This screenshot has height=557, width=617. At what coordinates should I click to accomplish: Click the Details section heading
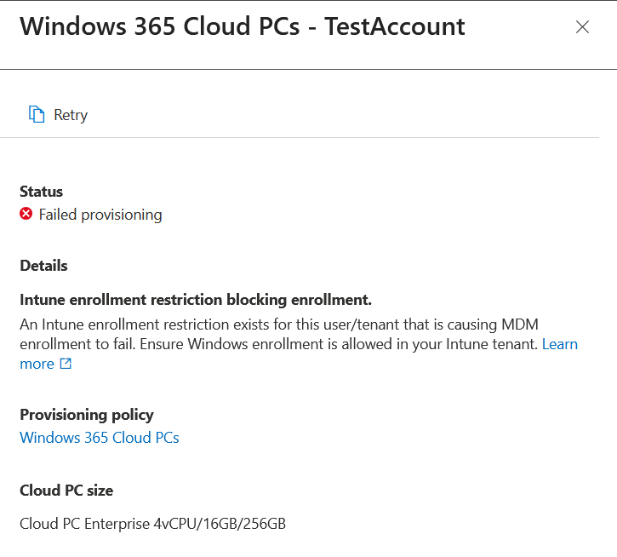click(43, 266)
